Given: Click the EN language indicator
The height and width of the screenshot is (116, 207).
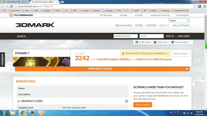Looking at the screenshot, I should click(171, 113).
